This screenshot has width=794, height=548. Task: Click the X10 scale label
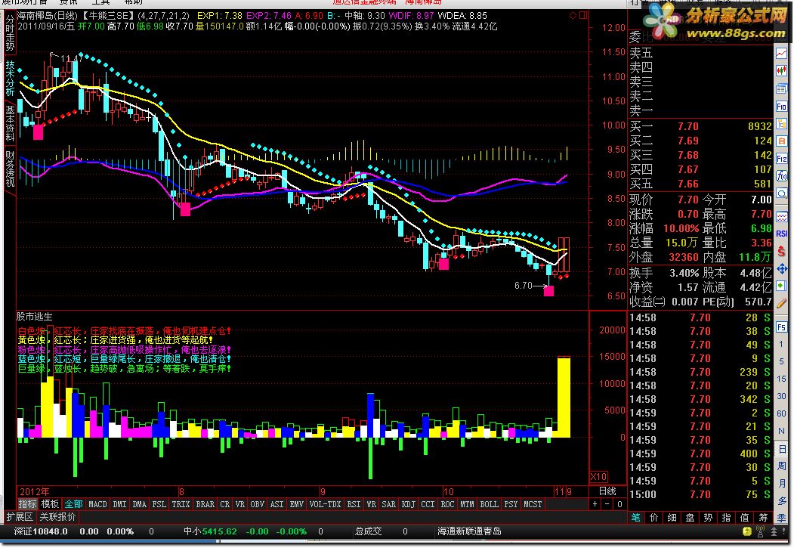(x=599, y=477)
